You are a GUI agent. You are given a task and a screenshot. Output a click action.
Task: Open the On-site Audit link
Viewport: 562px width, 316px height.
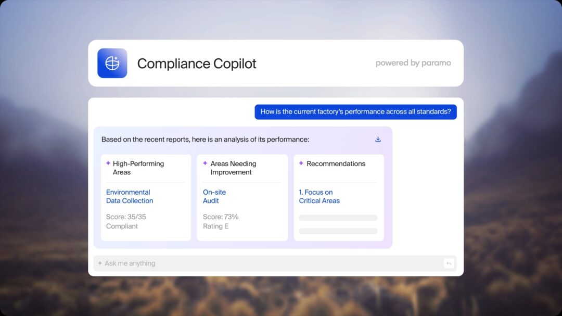[x=214, y=197]
